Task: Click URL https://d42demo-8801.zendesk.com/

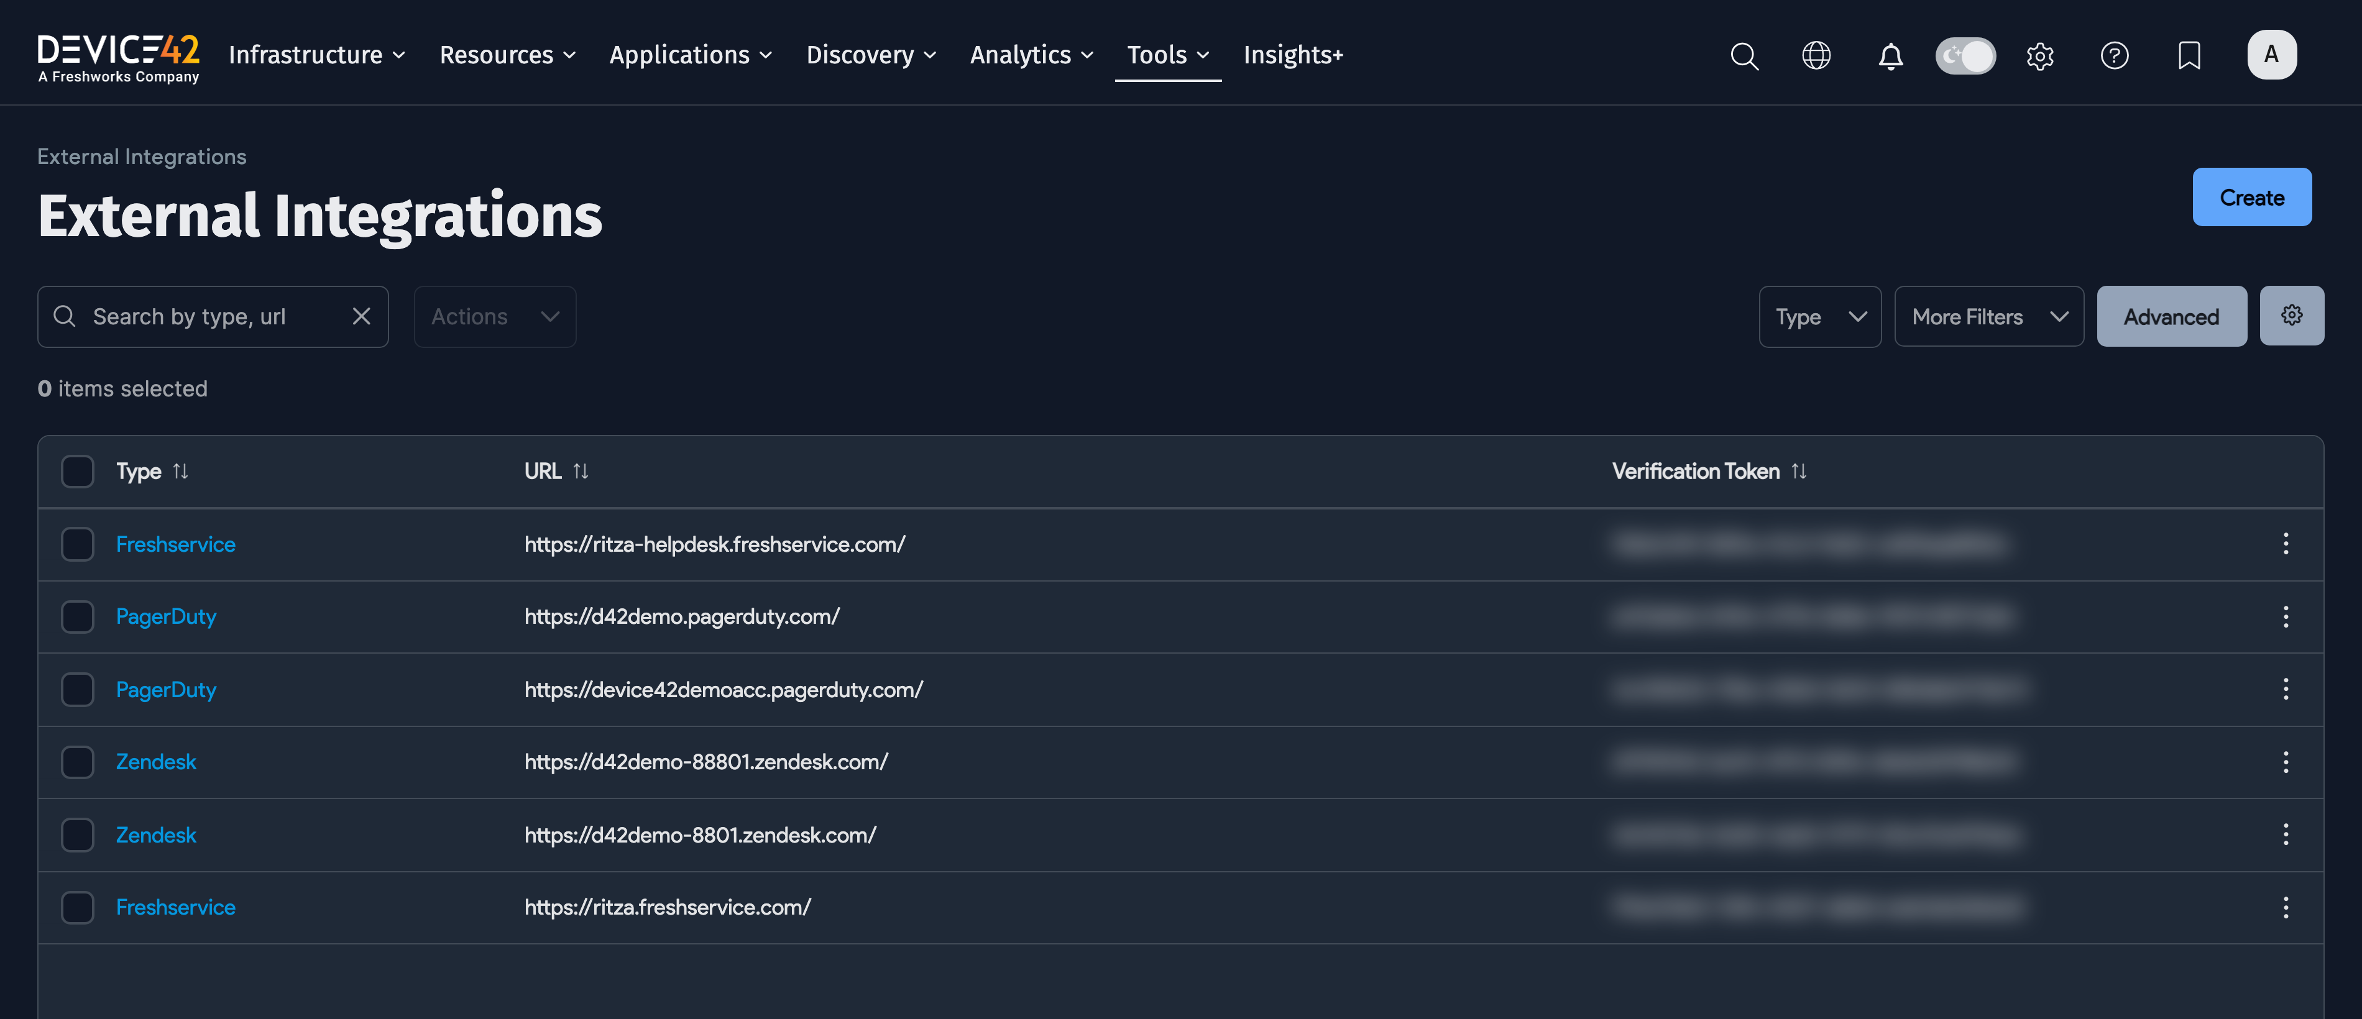Action: (x=700, y=834)
